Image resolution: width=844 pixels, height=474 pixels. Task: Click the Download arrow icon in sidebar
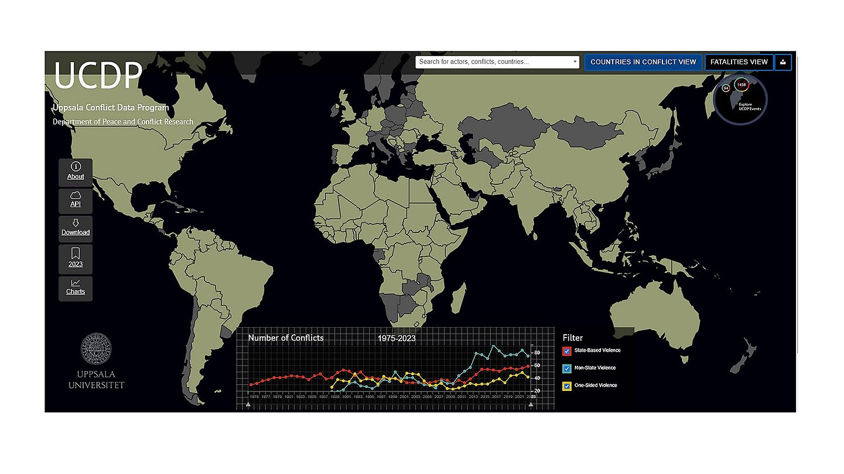pos(76,223)
